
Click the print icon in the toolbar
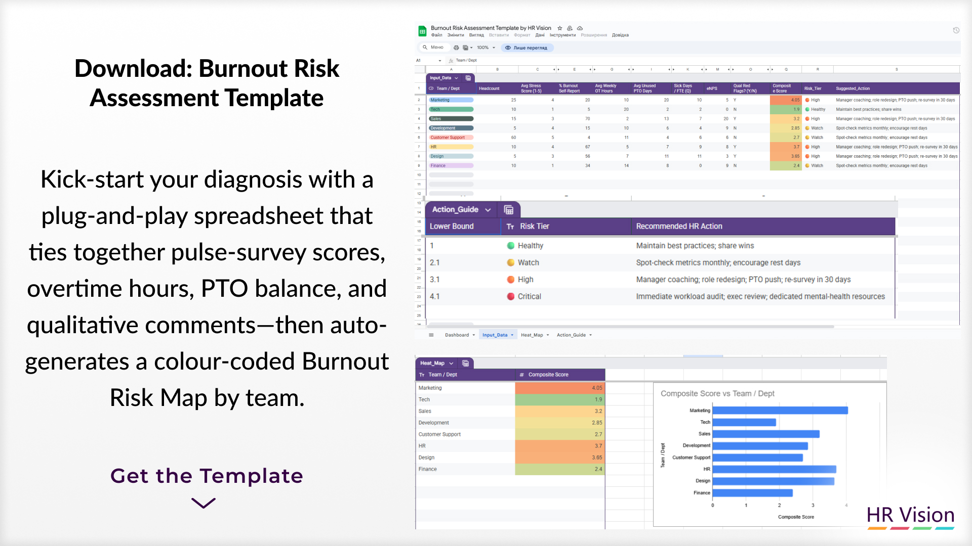pos(456,48)
